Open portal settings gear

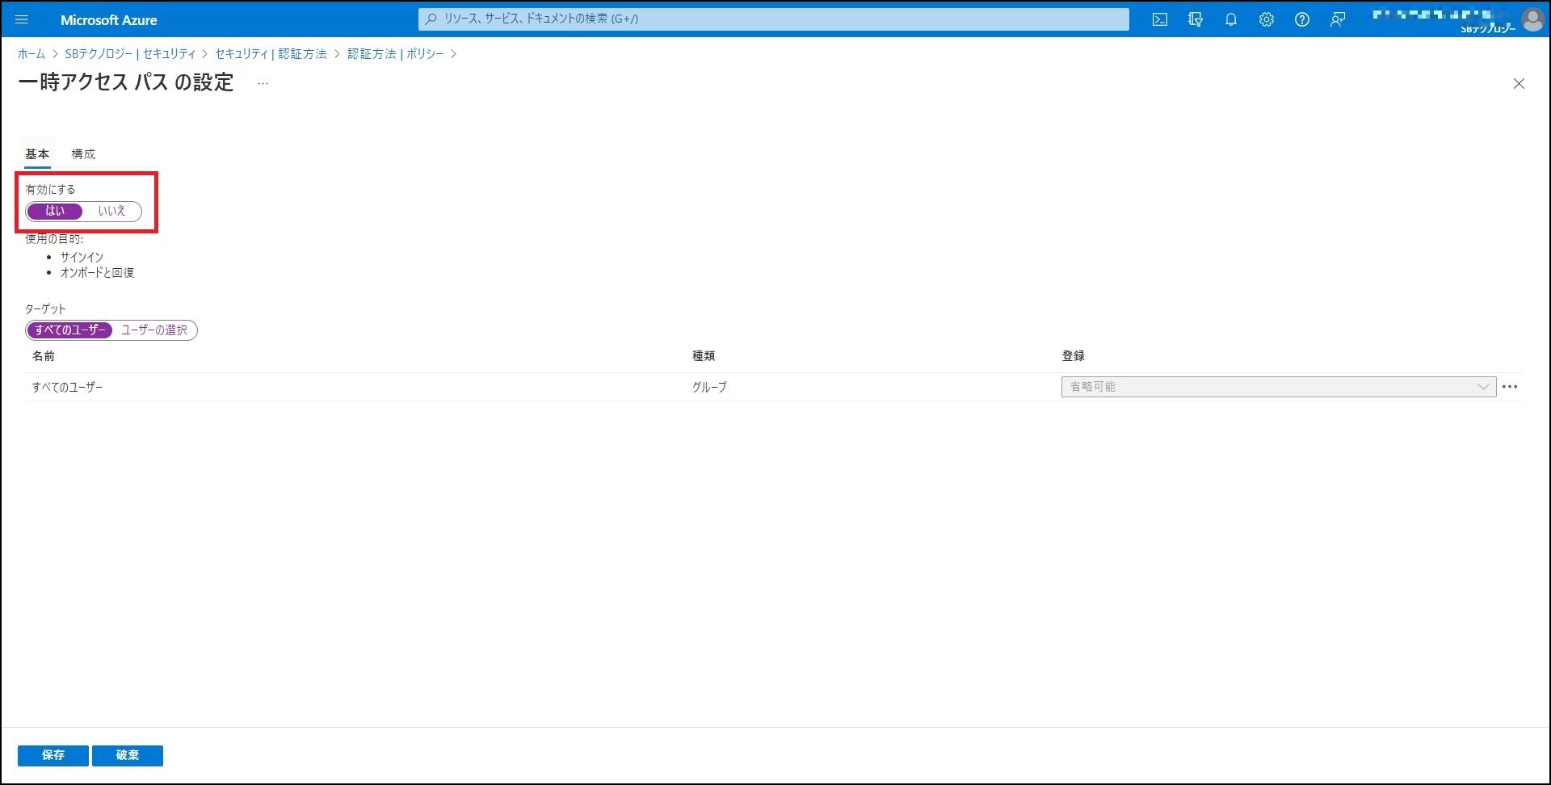coord(1267,19)
